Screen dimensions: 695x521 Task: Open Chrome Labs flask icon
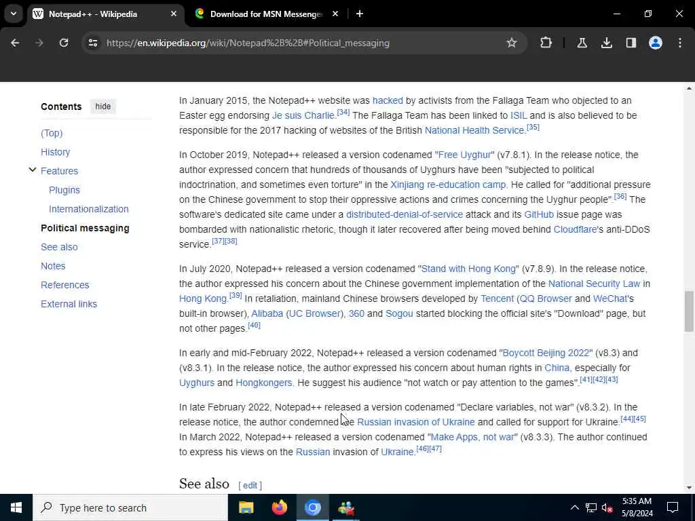point(582,43)
